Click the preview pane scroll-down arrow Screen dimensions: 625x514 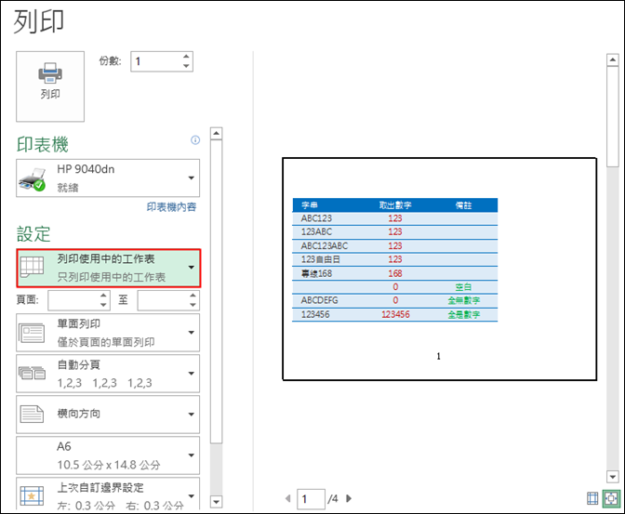tap(612, 476)
